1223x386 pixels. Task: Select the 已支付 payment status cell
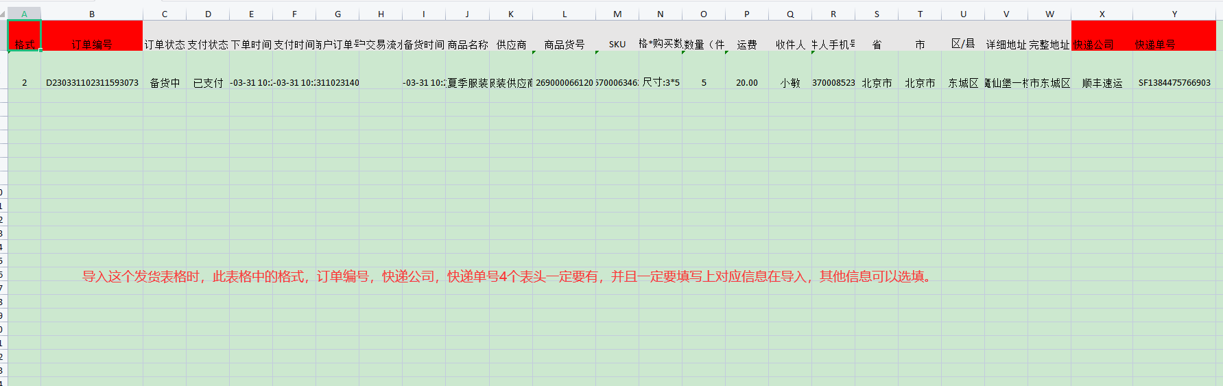[x=208, y=82]
